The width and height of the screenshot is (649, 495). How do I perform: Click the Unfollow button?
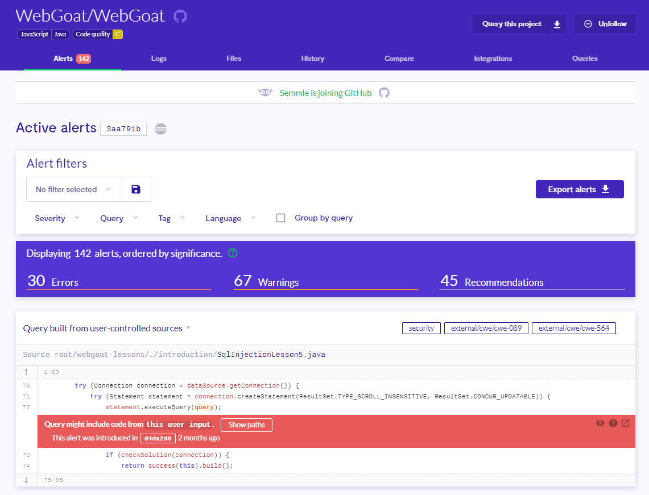coord(605,24)
